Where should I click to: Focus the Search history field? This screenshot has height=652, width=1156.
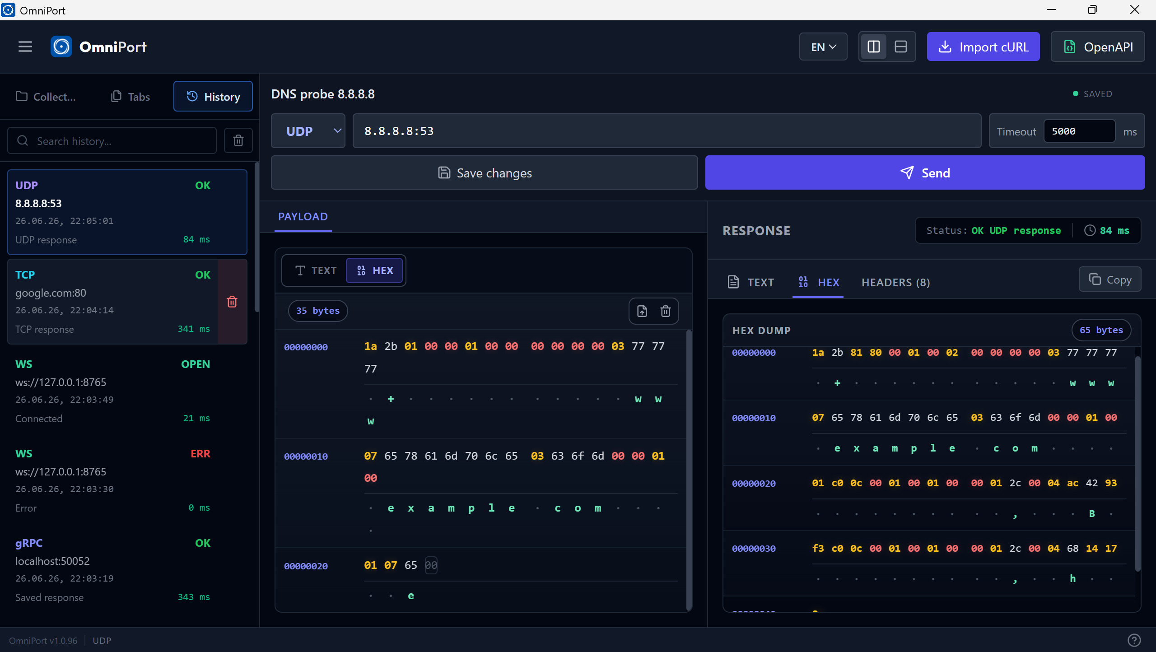[112, 140]
